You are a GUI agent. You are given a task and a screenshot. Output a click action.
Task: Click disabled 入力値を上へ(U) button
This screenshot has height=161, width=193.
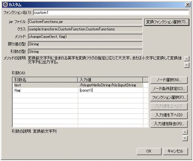tap(169, 106)
